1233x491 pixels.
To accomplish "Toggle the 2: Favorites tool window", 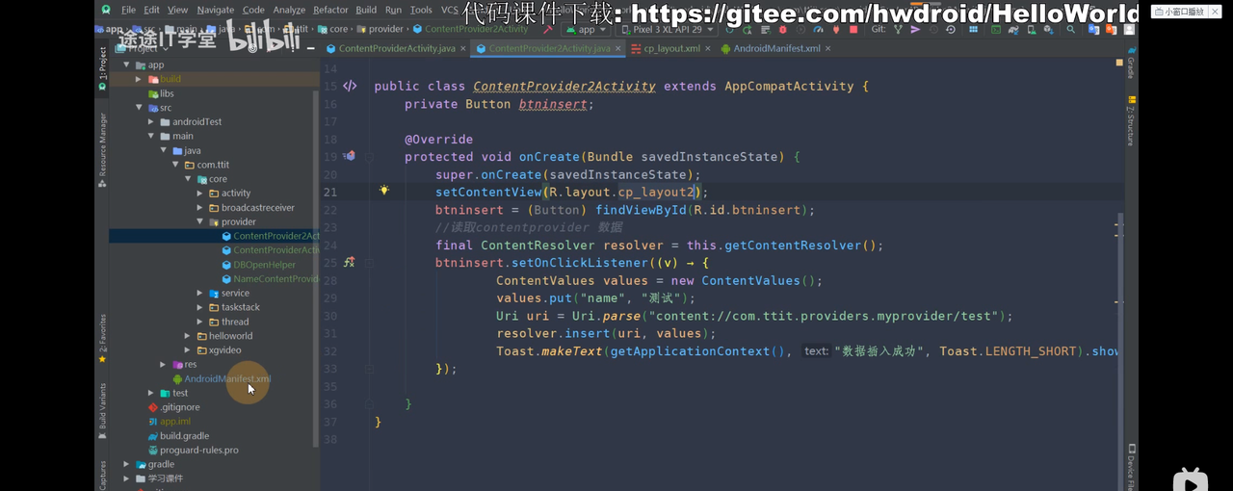I will click(x=102, y=338).
